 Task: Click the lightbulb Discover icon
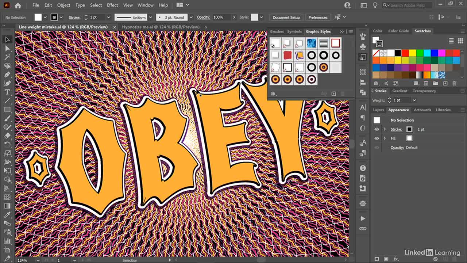click(375, 5)
